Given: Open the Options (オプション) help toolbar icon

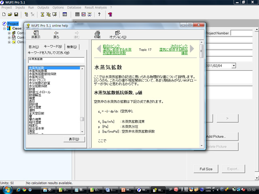Looking at the screenshot, I should tap(118, 34).
